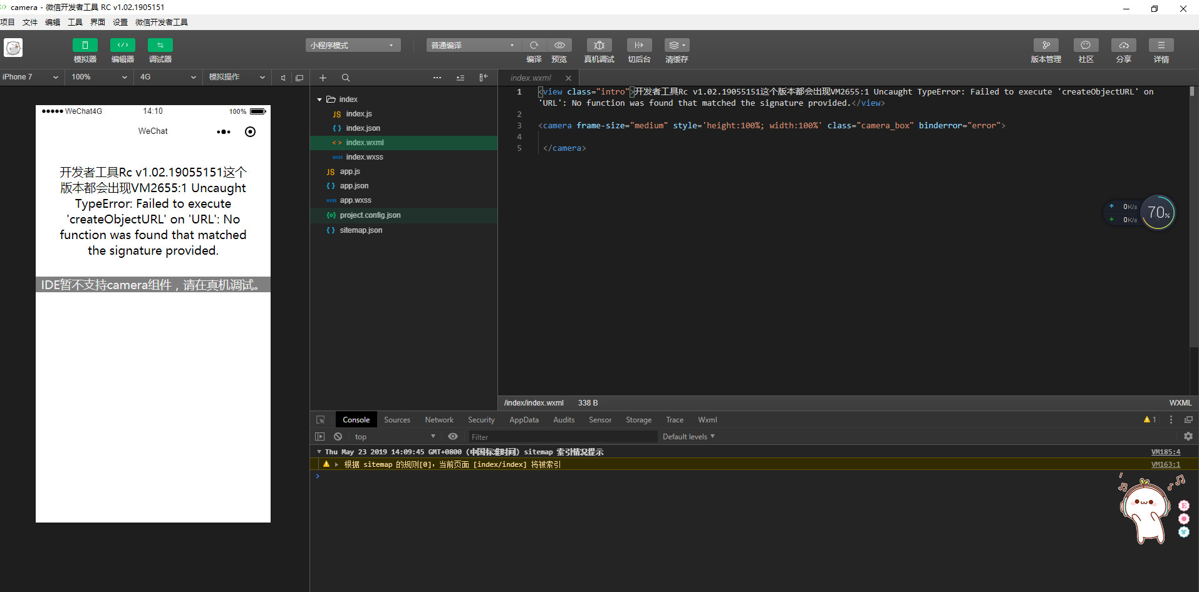Open app.wxss in the file tree
1199x592 pixels.
tap(355, 200)
